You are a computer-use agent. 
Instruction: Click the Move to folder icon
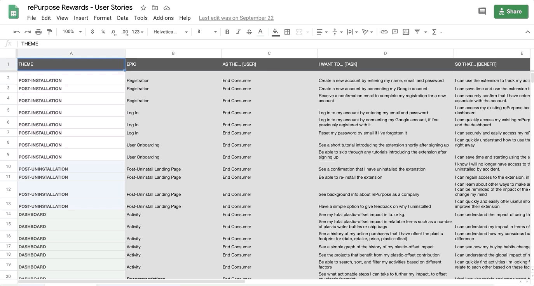click(155, 8)
